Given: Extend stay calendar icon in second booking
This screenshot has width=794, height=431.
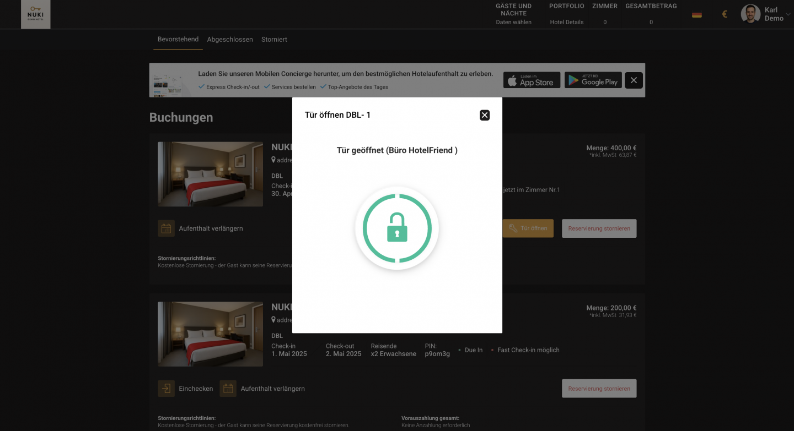Looking at the screenshot, I should 228,389.
